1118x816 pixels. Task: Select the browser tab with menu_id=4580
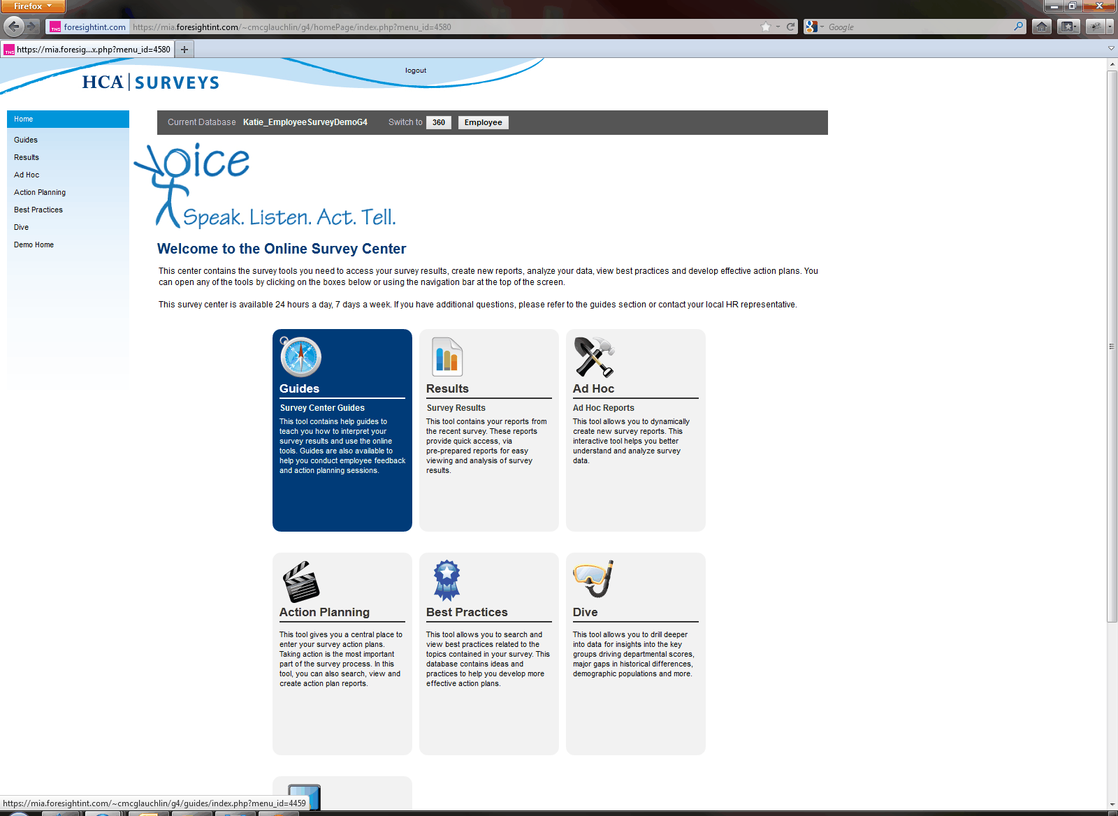[x=87, y=50]
